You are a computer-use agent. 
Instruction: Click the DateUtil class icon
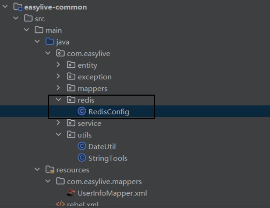82,147
